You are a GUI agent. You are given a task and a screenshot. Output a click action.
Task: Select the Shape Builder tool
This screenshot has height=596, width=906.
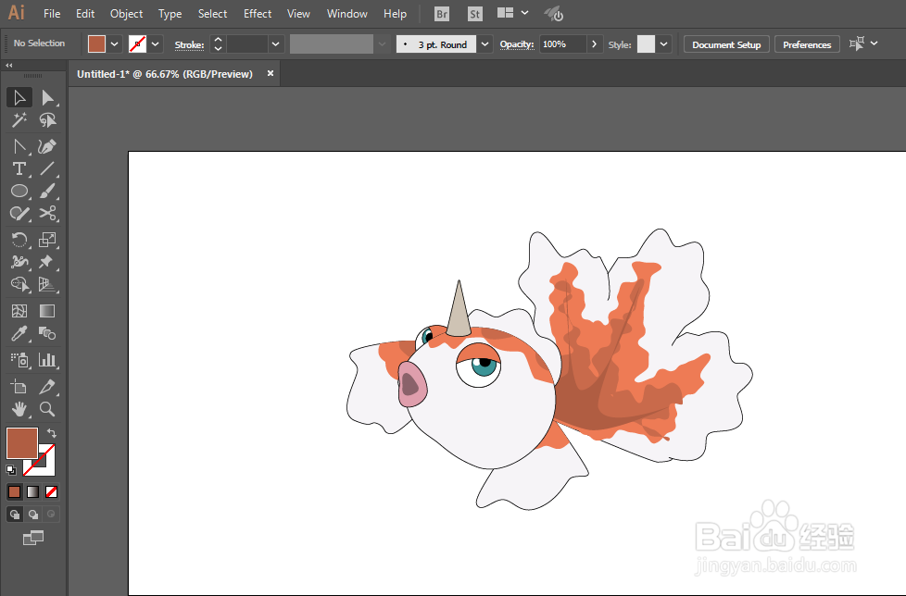19,284
